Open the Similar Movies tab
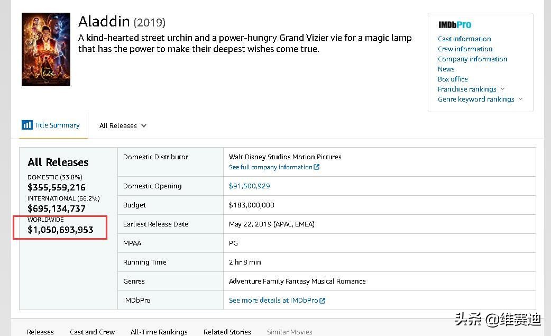551x336 pixels. pos(290,332)
